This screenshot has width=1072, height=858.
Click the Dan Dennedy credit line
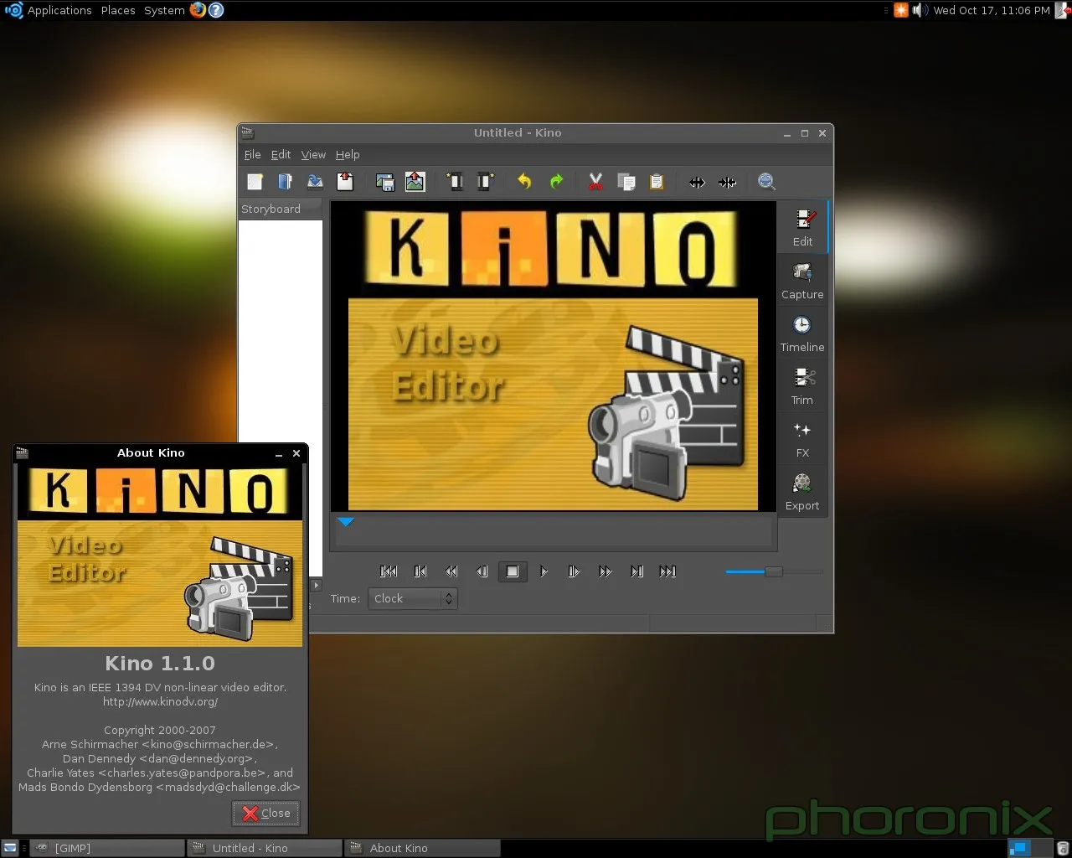coord(160,758)
